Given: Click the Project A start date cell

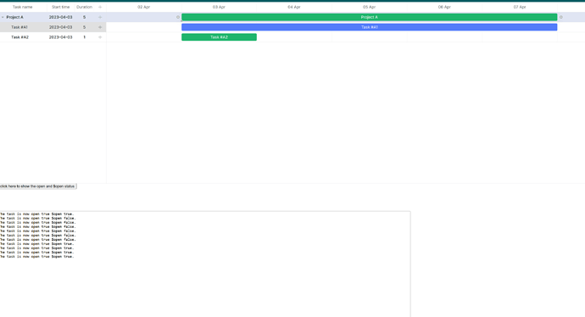Looking at the screenshot, I should 60,17.
